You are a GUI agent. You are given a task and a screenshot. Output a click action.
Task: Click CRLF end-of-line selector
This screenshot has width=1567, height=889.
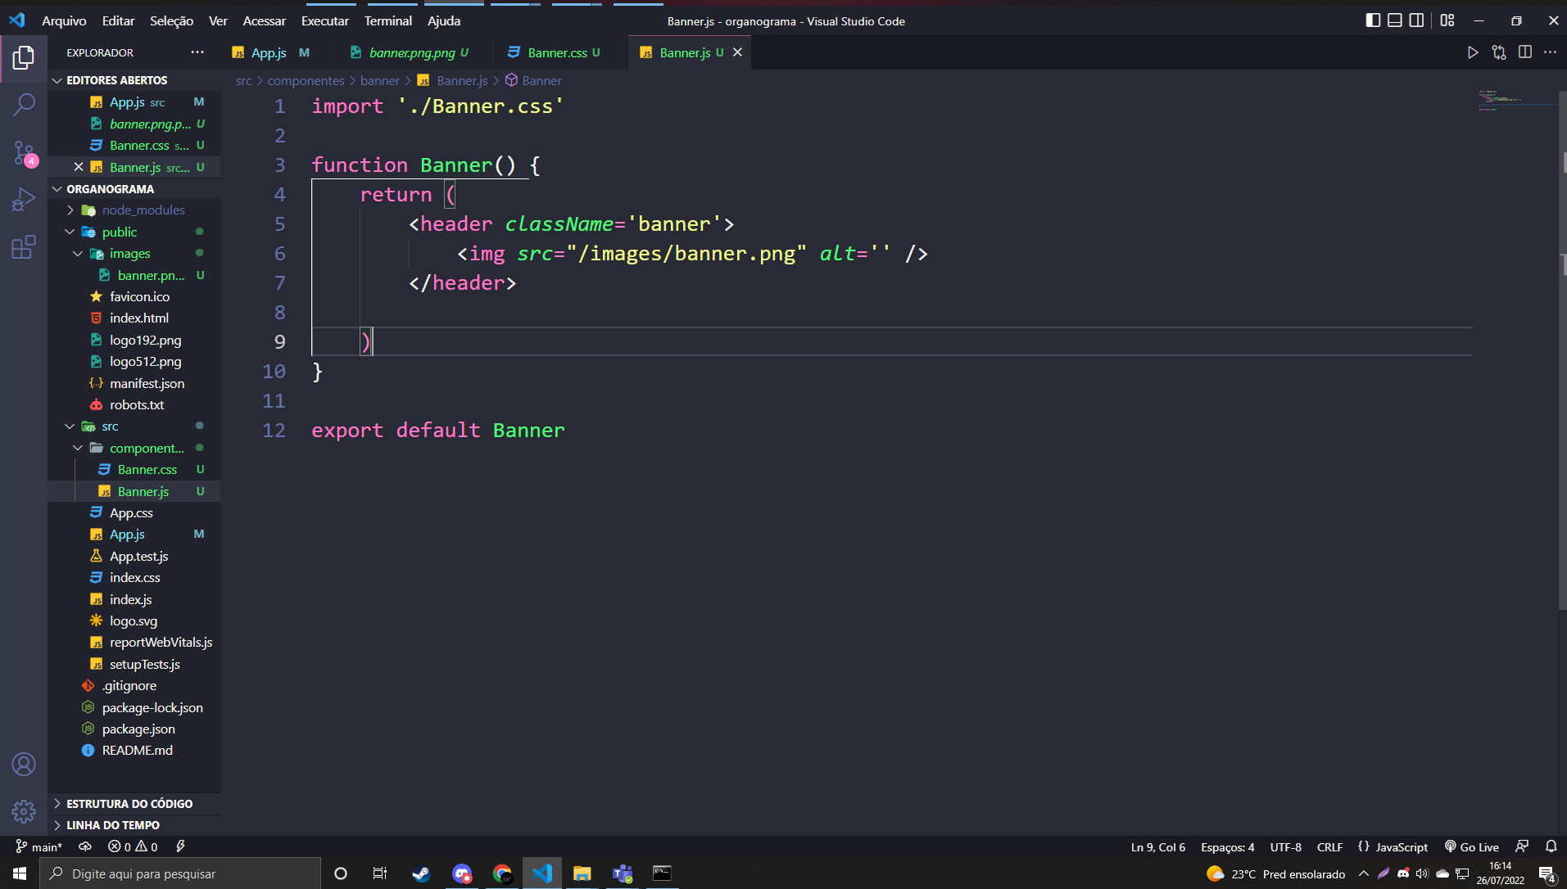click(1329, 846)
